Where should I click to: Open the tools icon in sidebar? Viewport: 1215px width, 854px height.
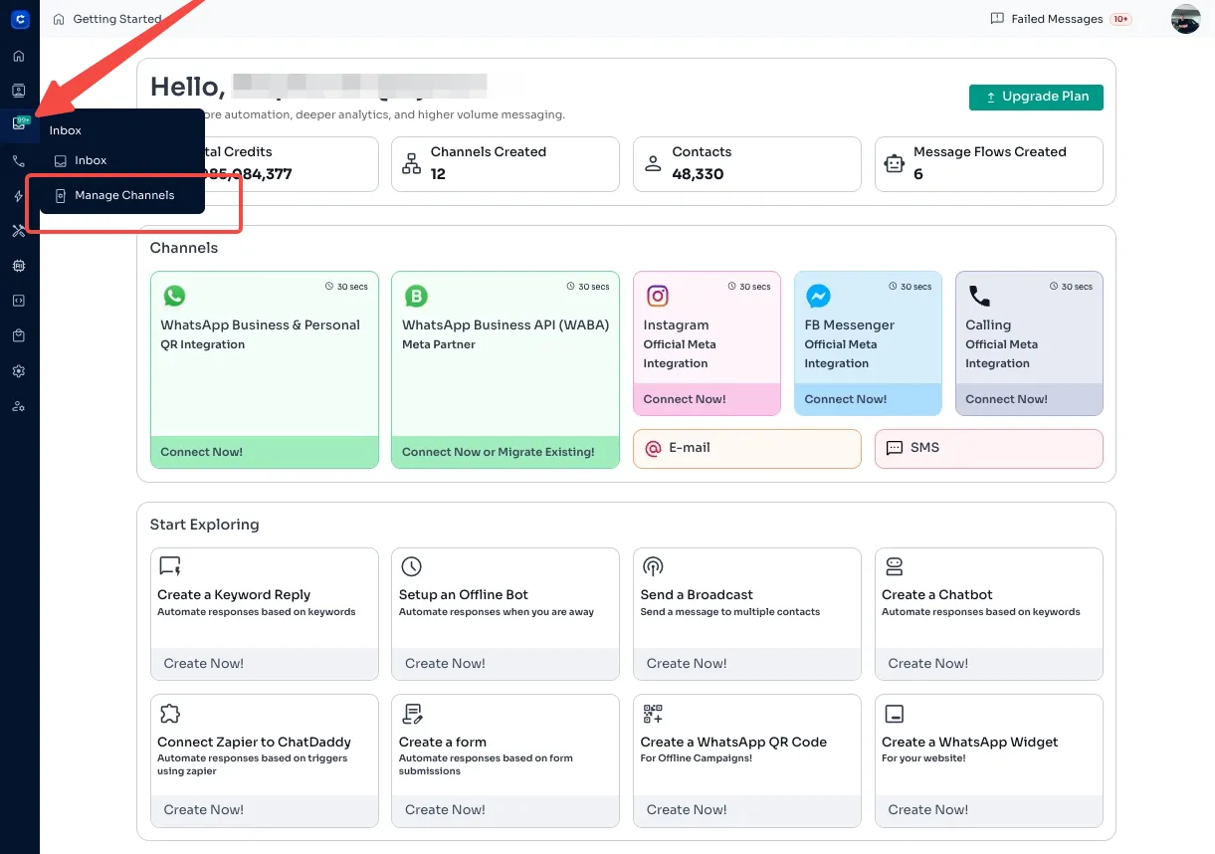pyautogui.click(x=19, y=231)
